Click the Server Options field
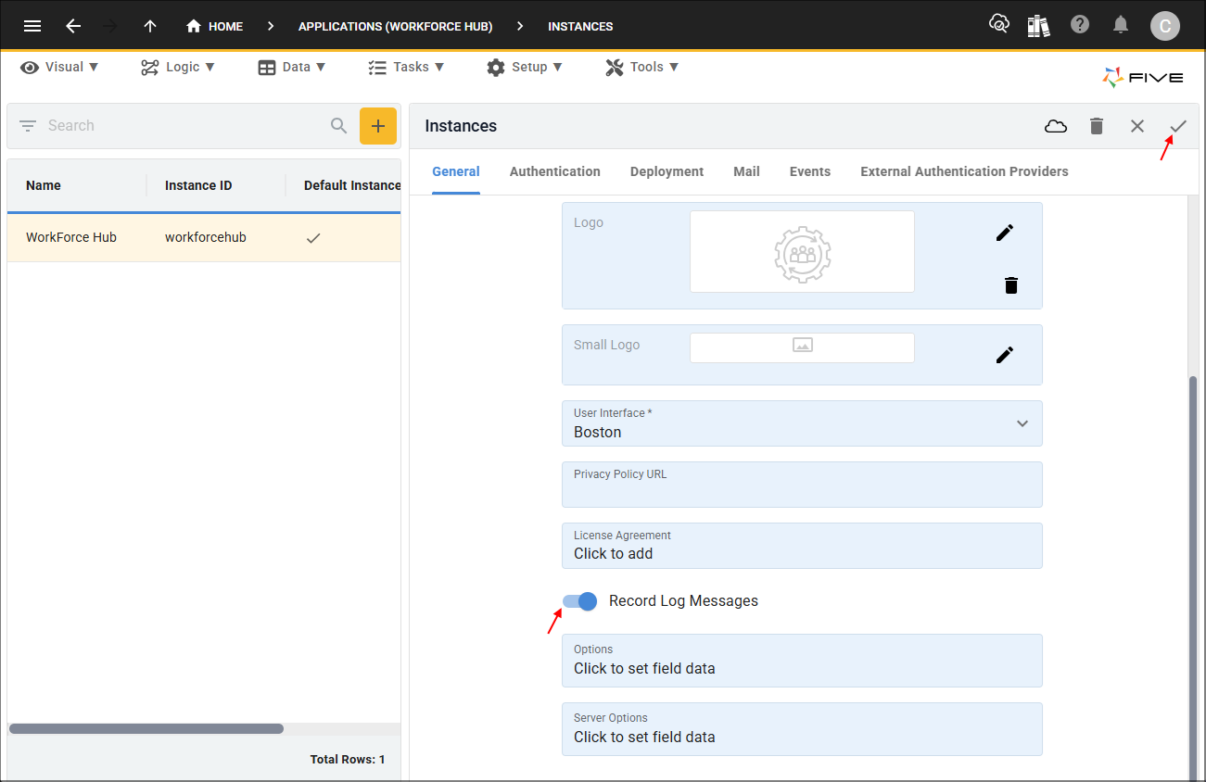 tap(802, 729)
